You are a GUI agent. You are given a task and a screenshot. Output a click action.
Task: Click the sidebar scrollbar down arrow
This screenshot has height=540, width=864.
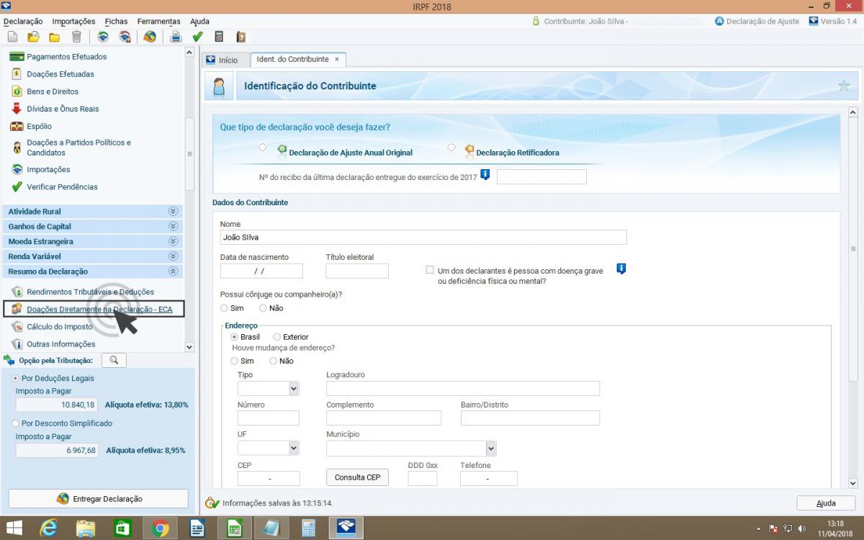189,347
